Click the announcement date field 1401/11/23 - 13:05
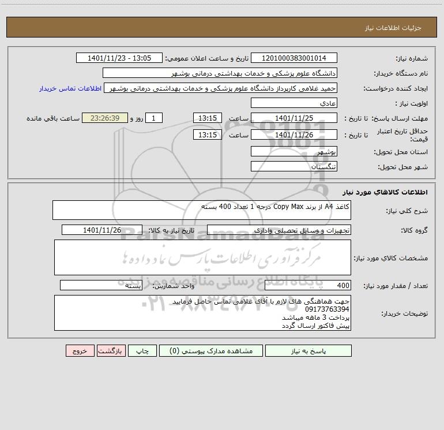The image size is (444, 430). [x=119, y=58]
